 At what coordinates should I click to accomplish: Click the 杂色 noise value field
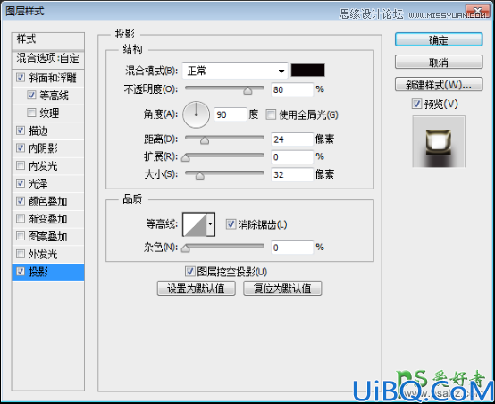point(292,248)
